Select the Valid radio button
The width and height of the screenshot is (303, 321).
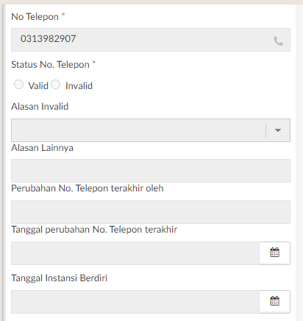[x=18, y=85]
